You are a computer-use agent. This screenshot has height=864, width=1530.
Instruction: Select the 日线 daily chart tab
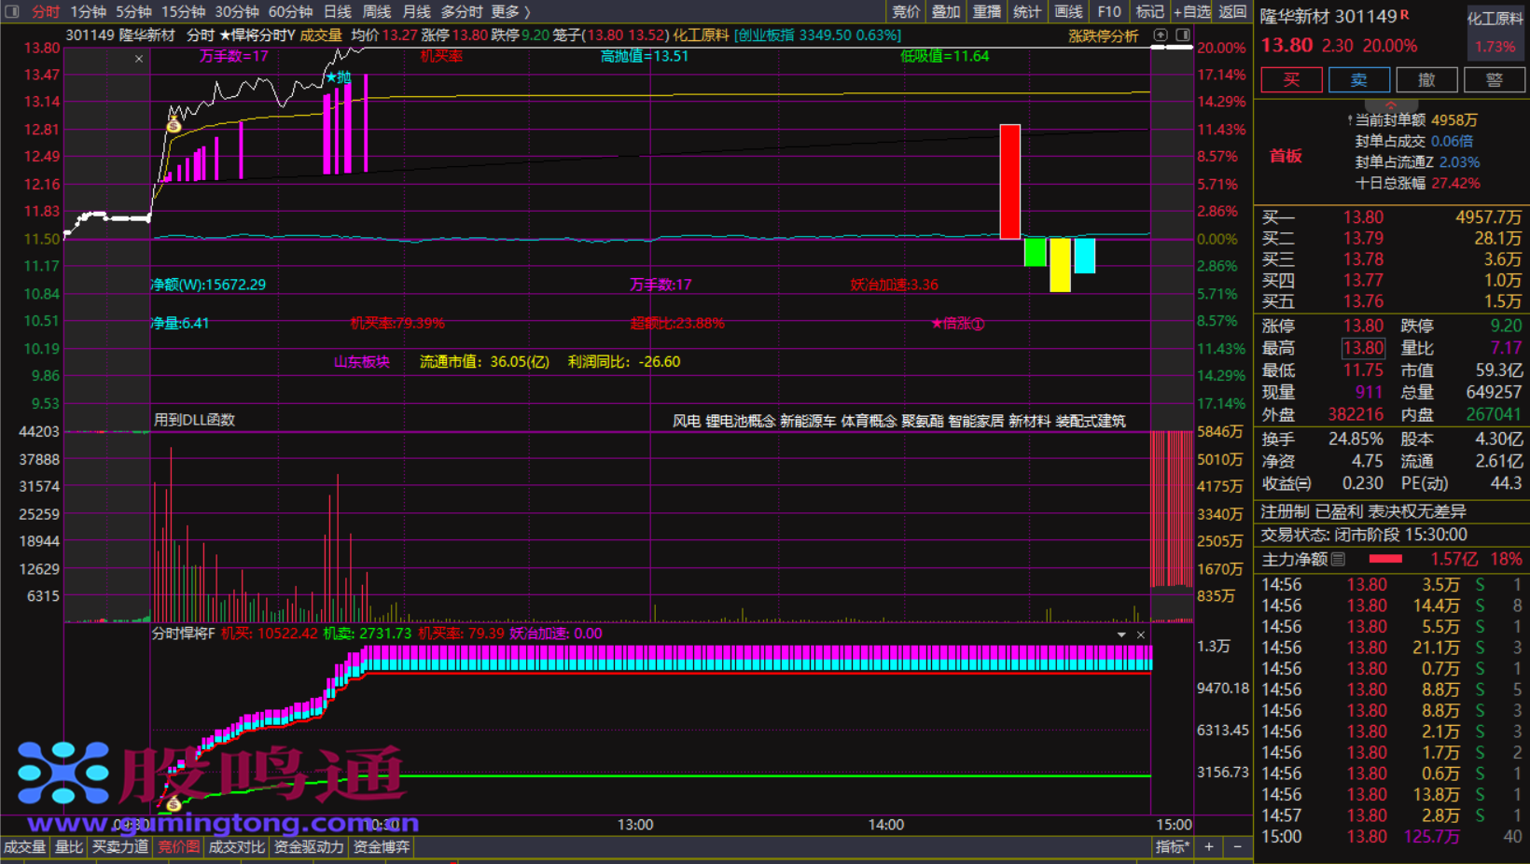337,11
